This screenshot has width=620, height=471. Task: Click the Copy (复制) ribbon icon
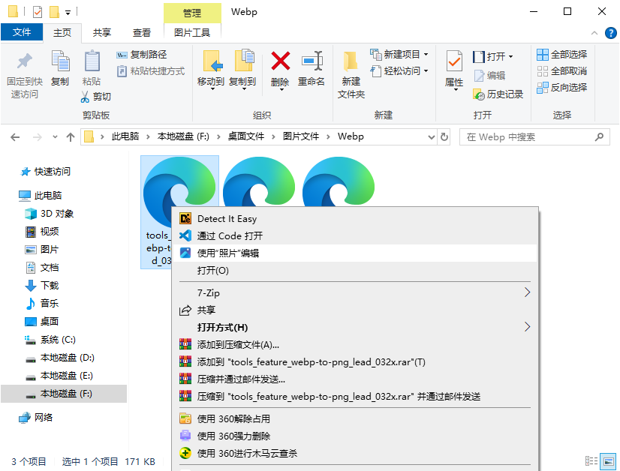60,61
